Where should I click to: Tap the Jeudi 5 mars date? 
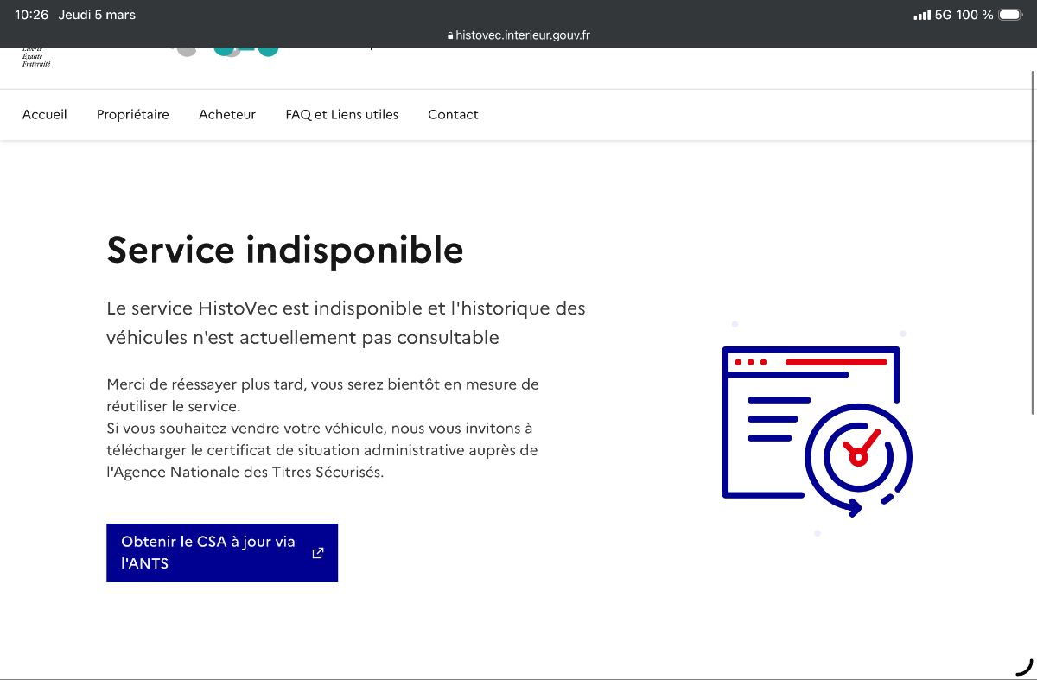[97, 15]
